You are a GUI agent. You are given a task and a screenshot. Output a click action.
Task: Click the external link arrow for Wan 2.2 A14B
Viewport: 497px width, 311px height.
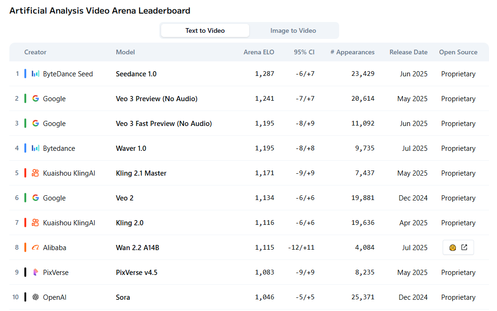coord(464,248)
